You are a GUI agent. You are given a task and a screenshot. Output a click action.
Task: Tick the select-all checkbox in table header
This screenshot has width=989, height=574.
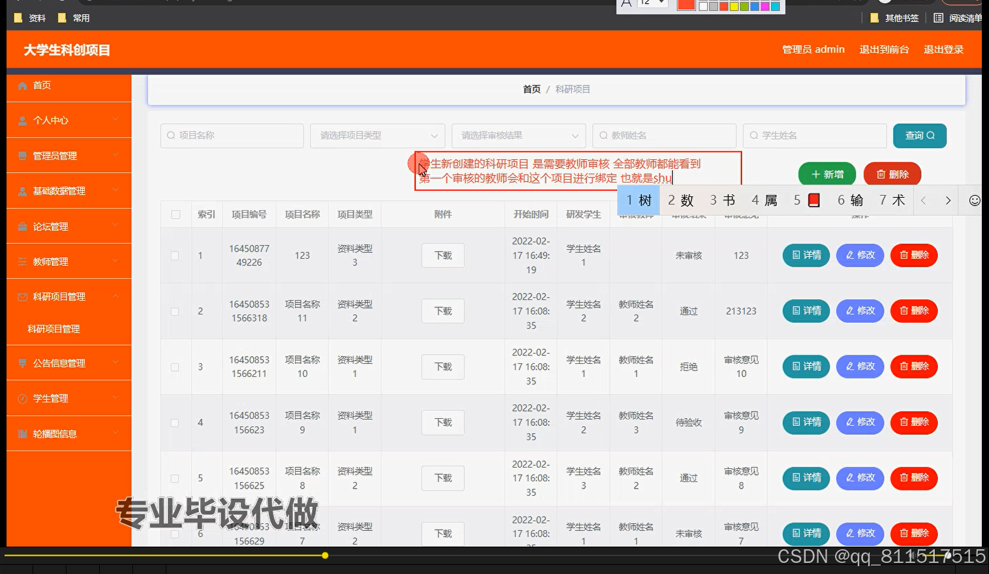click(x=175, y=215)
